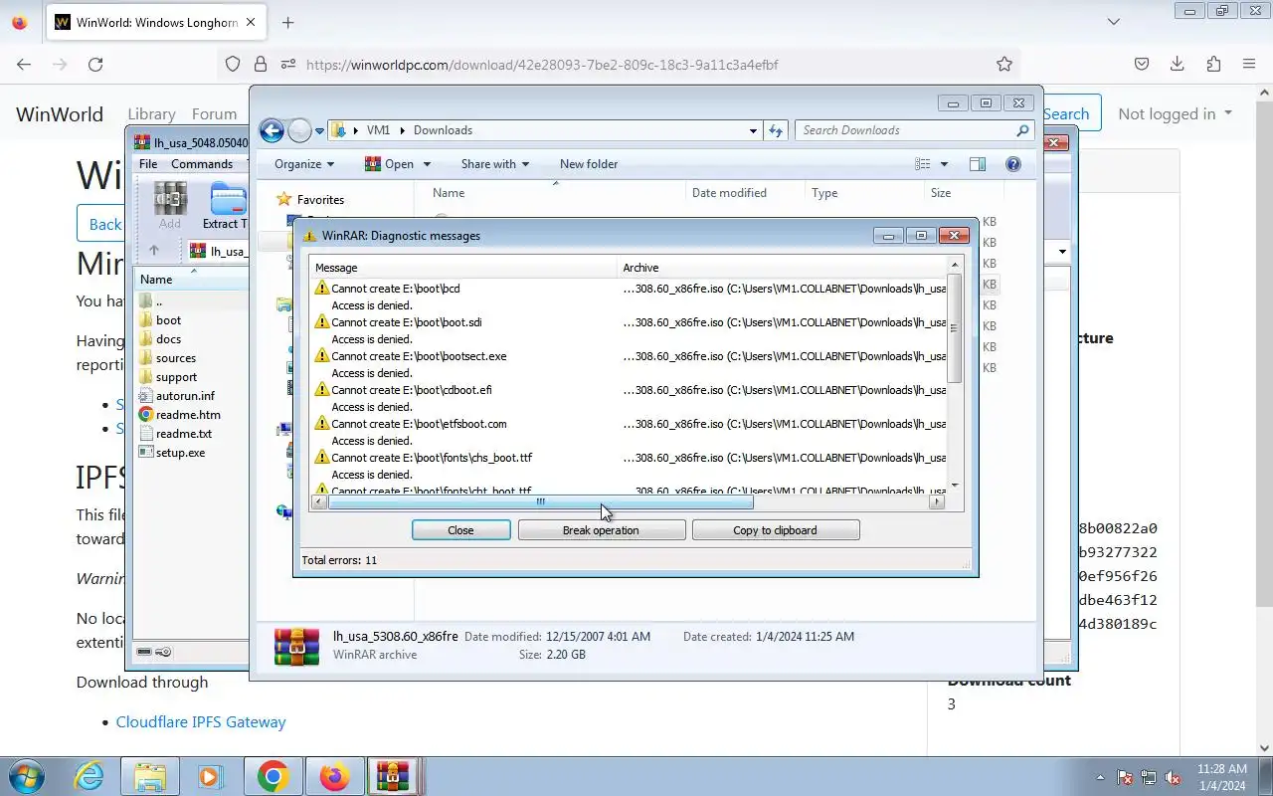Open Explorer help icon
This screenshot has width=1273, height=796.
(x=1013, y=164)
